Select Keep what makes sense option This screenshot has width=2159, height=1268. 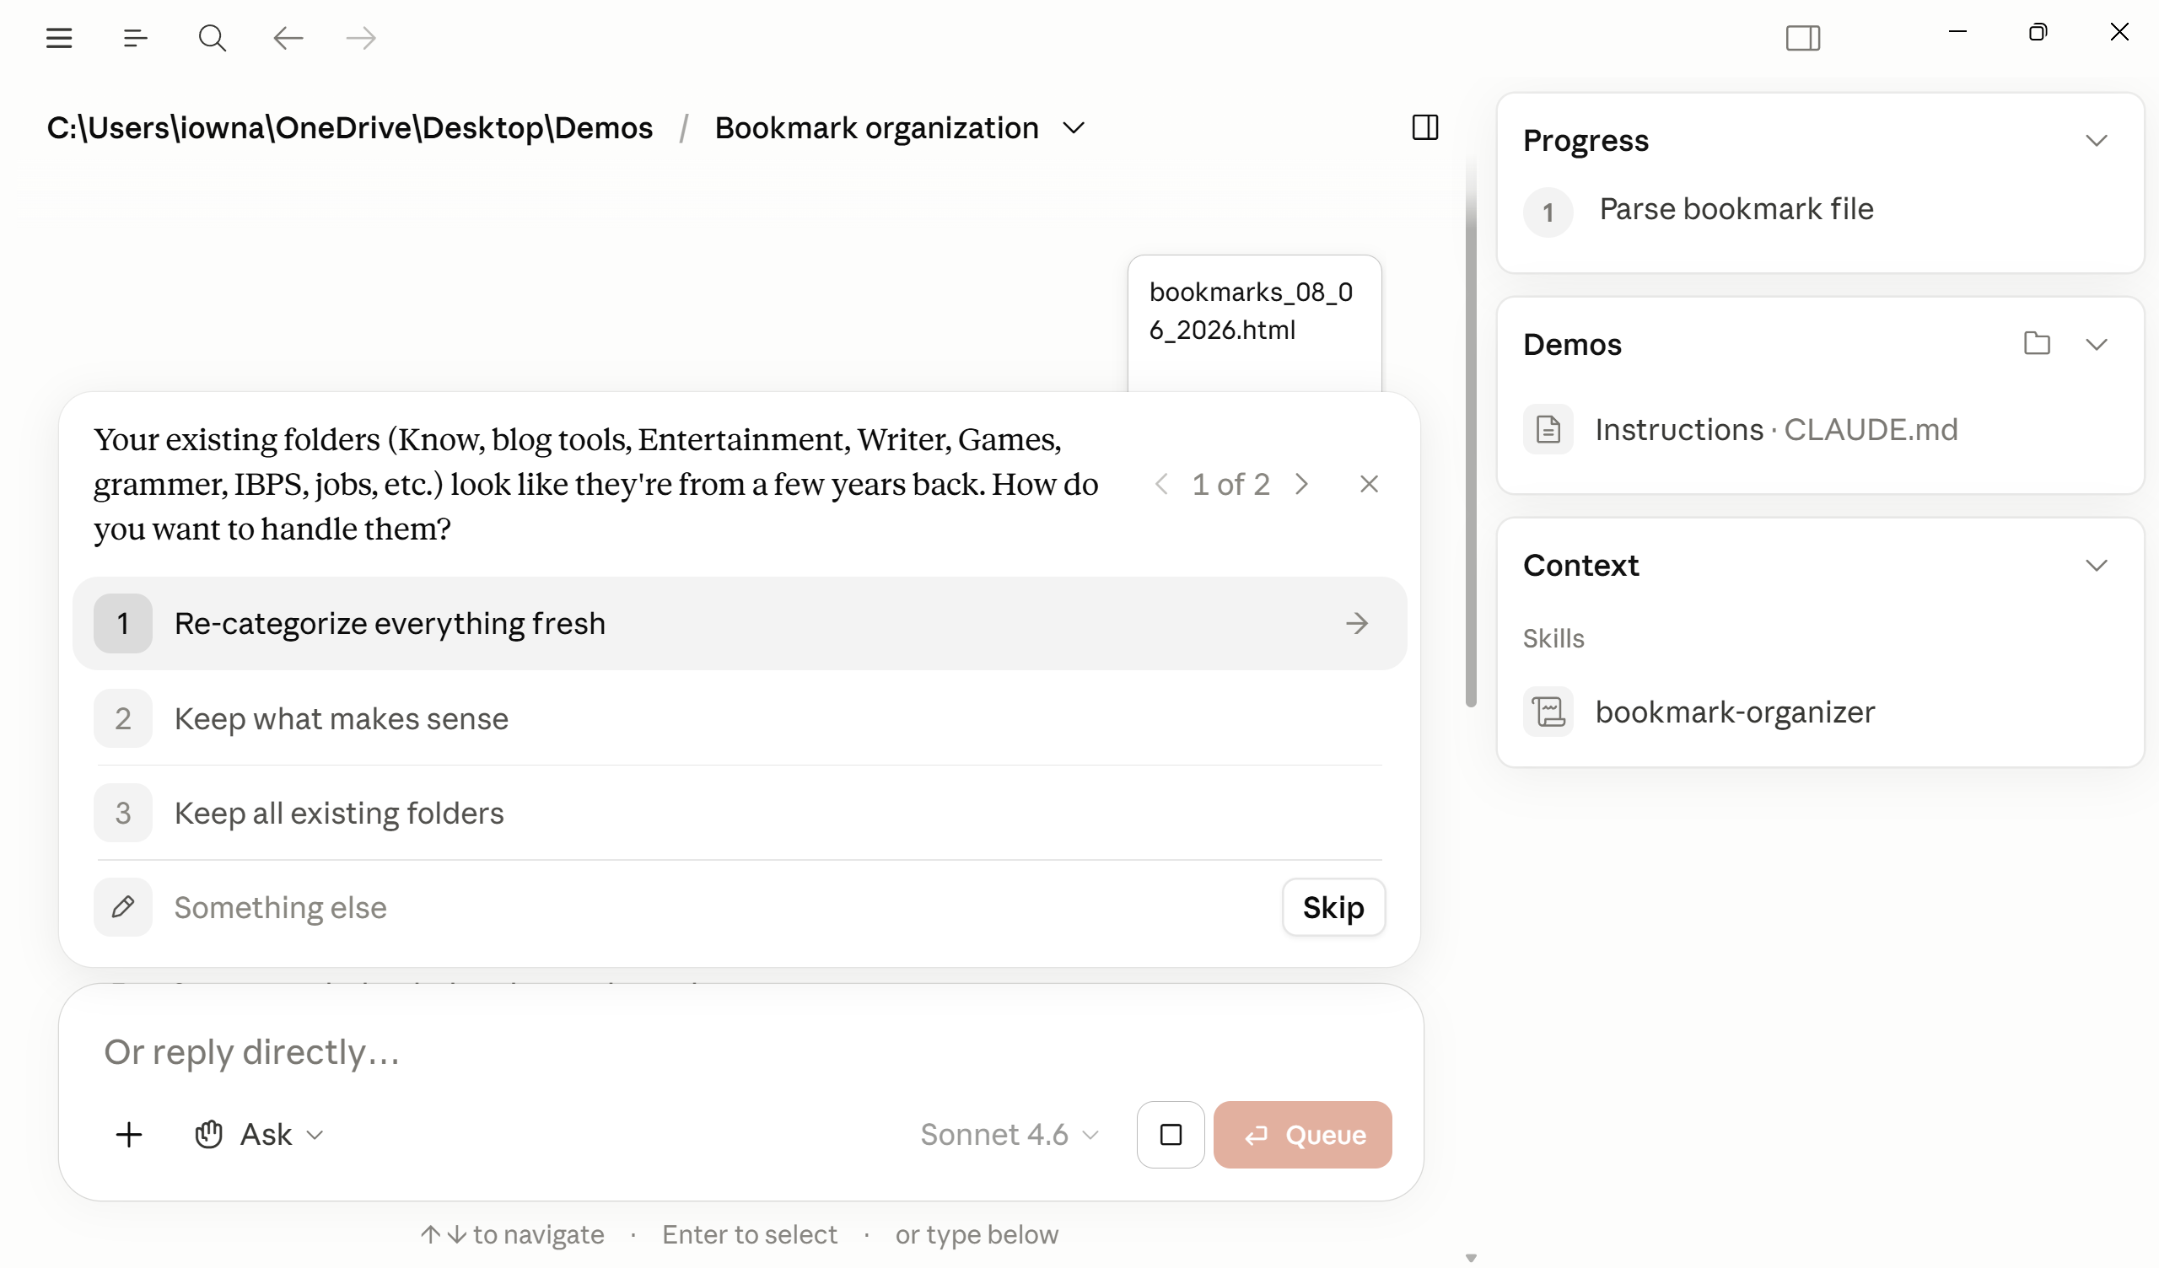click(740, 719)
